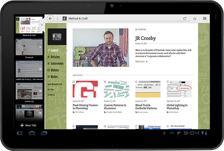
Task: View author Phil Coffman
Action: [80, 112]
